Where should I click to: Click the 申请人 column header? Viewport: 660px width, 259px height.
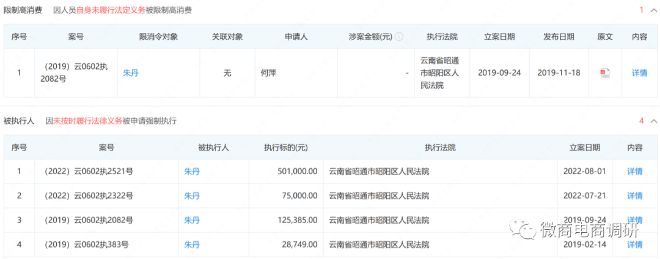pyautogui.click(x=296, y=37)
